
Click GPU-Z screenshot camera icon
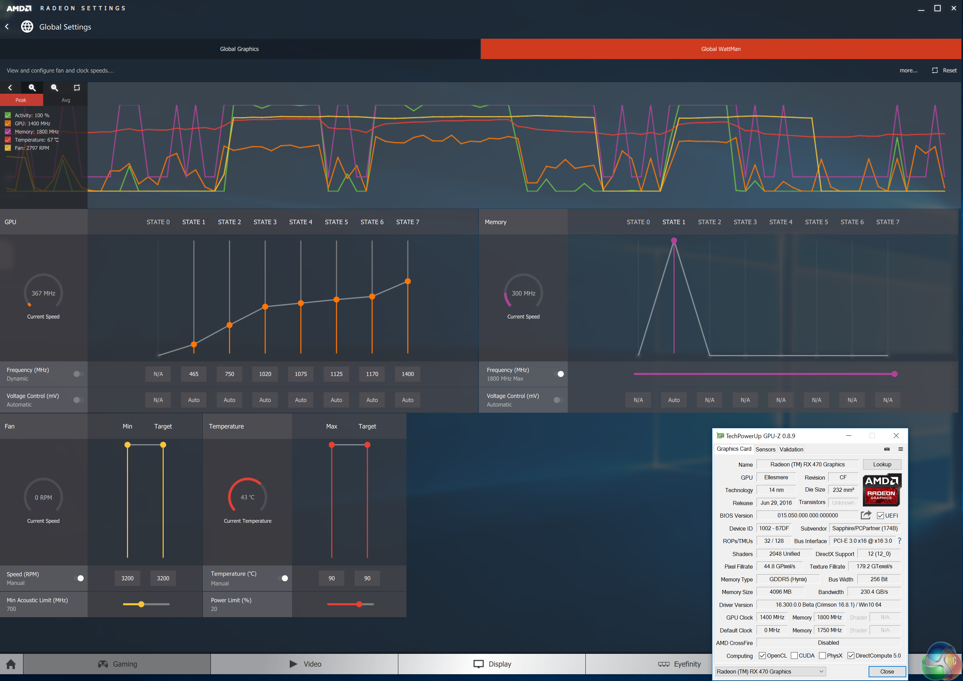click(887, 449)
